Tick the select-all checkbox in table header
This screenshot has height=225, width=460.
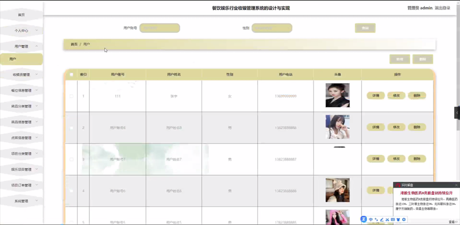click(x=71, y=75)
